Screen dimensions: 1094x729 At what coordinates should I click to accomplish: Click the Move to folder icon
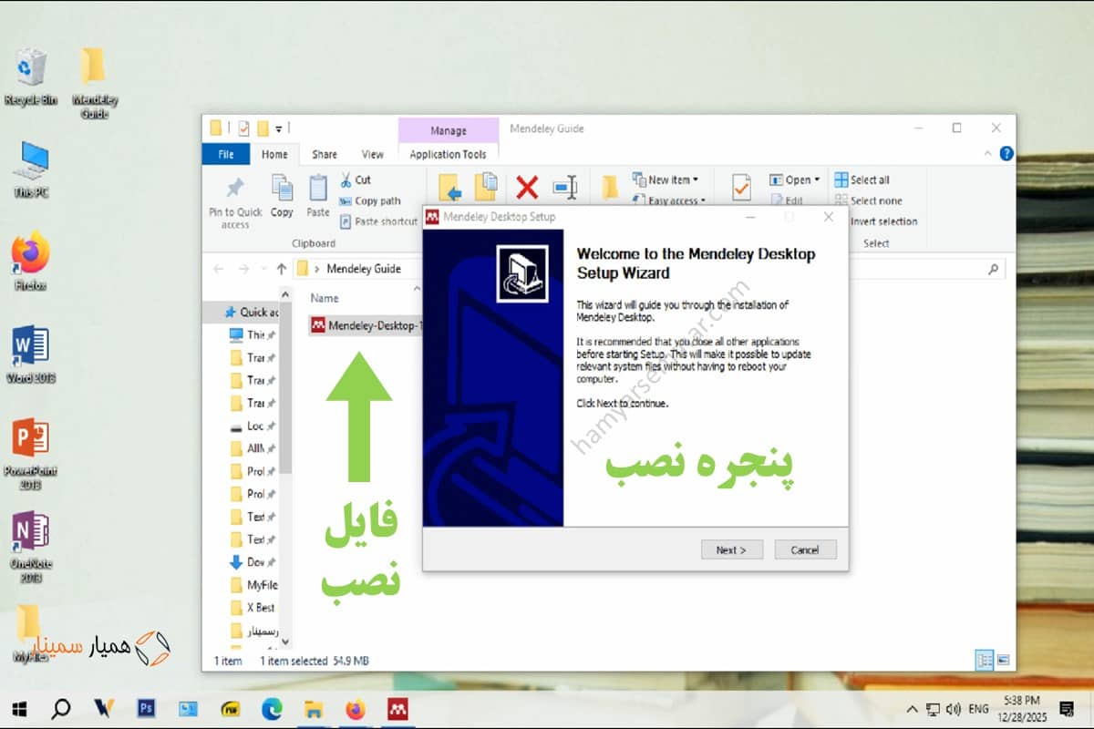[449, 188]
